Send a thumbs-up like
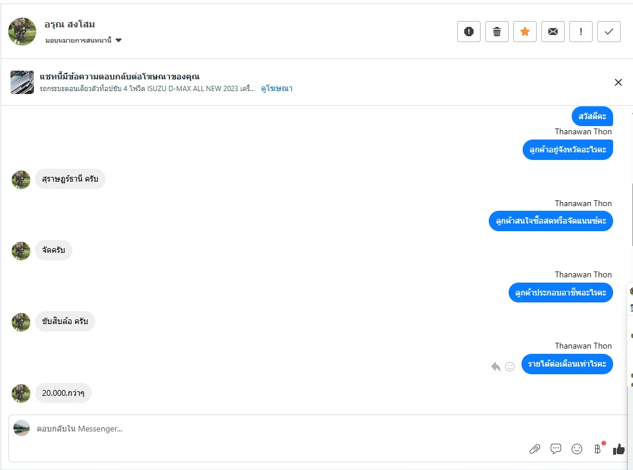 pos(619,449)
